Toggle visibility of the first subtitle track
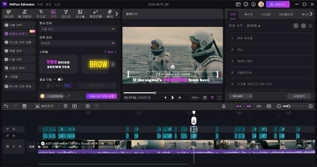 (x=14, y=129)
